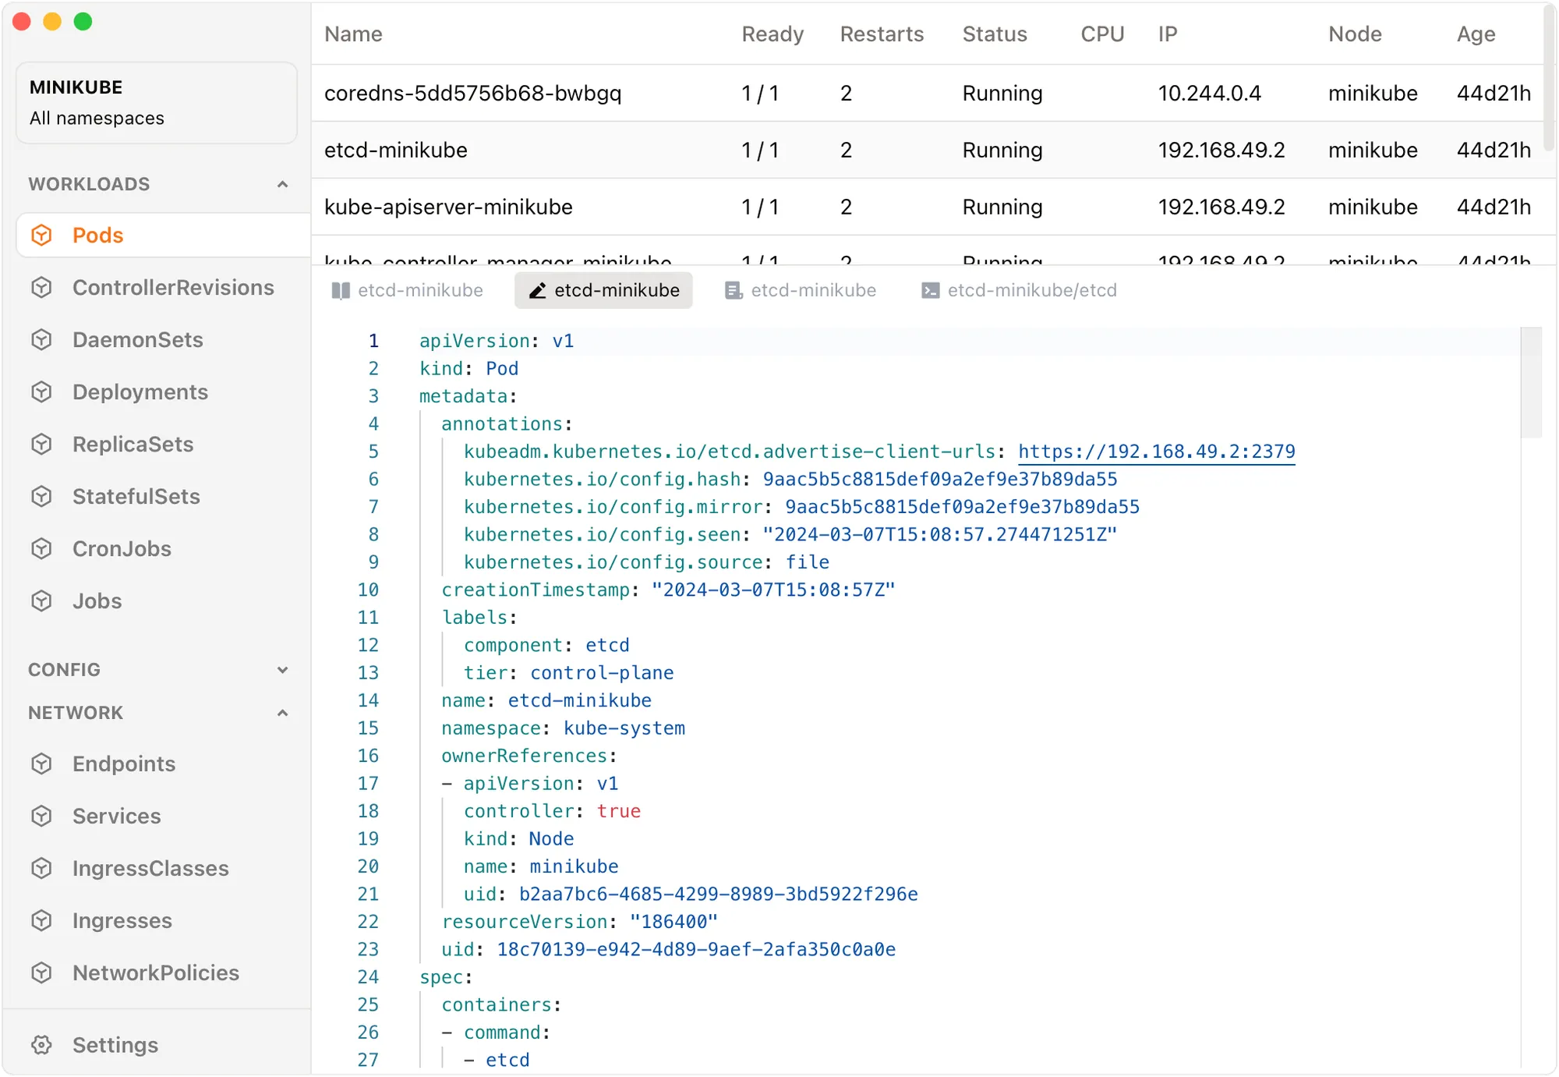
Task: Click the YAML editor vertical scrollbar
Action: tap(1531, 382)
